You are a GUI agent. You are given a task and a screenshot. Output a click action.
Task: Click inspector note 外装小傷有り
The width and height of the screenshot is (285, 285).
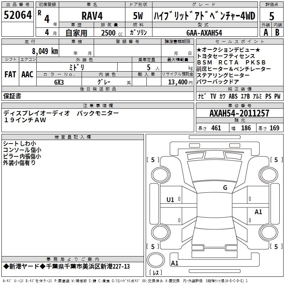(x=19, y=163)
